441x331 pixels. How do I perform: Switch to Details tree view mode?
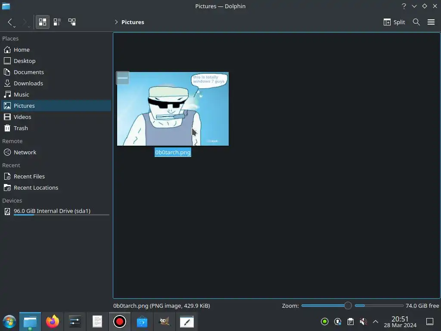72,22
